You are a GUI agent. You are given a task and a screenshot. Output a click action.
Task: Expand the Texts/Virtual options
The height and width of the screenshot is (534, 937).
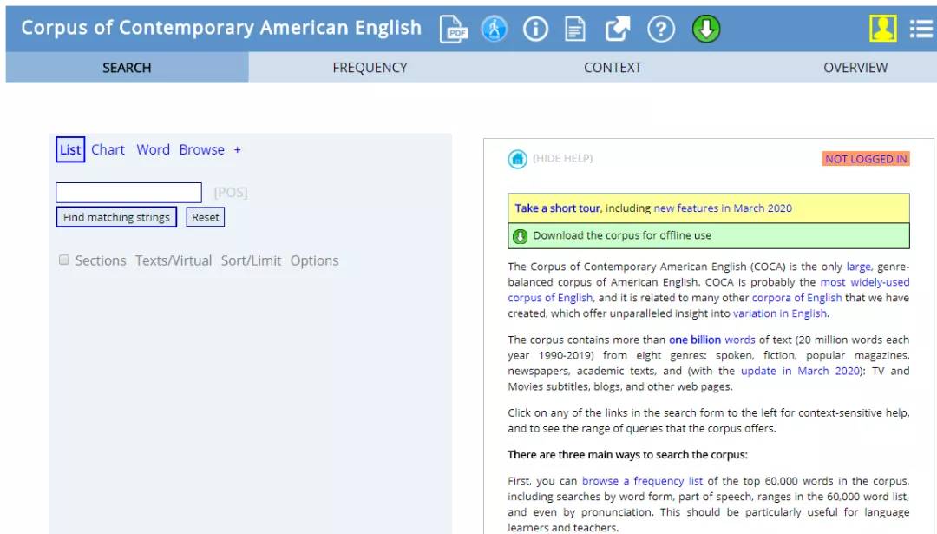(x=174, y=260)
